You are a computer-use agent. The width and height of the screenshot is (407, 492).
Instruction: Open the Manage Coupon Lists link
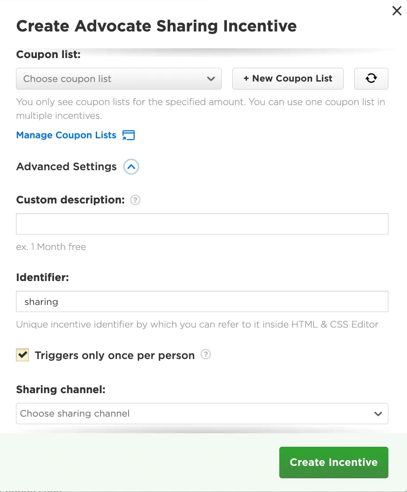(66, 135)
